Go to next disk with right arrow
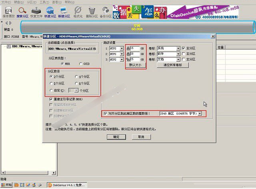Viewport: 256px width, 189px height. tap(10, 23)
